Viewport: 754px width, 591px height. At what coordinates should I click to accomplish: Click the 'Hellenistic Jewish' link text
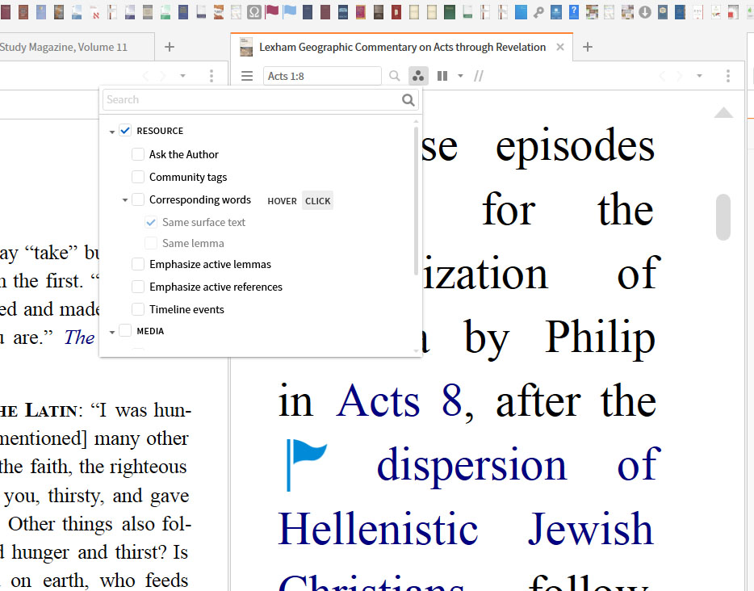[466, 528]
